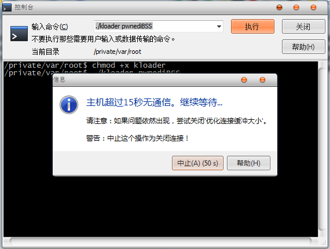Click the /private/var/root current directory path
Screen dimensions: 330x249
tap(118, 52)
